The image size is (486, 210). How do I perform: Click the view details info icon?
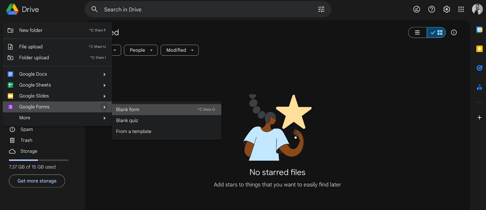[454, 33]
